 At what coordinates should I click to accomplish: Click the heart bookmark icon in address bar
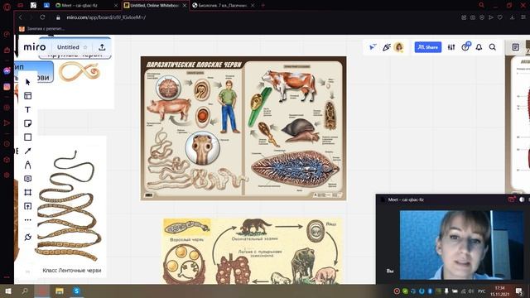click(x=500, y=17)
